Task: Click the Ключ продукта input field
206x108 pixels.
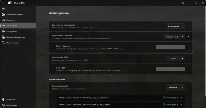Action: tap(170, 47)
